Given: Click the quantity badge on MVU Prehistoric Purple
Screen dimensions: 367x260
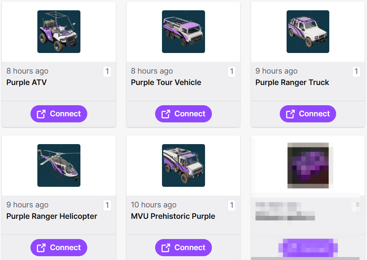Looking at the screenshot, I should [232, 205].
